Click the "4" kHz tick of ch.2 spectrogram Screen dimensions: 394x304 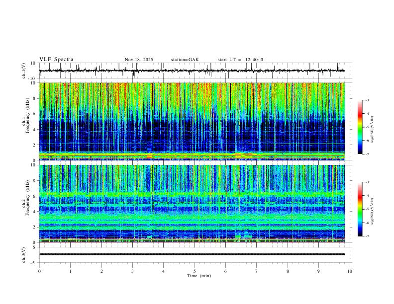[35, 212]
